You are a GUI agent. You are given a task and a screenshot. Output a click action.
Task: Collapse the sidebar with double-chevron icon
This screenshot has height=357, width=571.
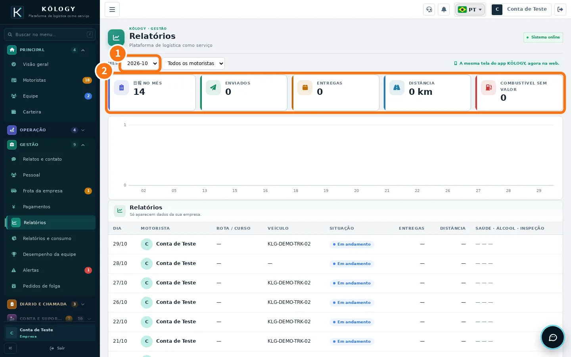(x=10, y=348)
